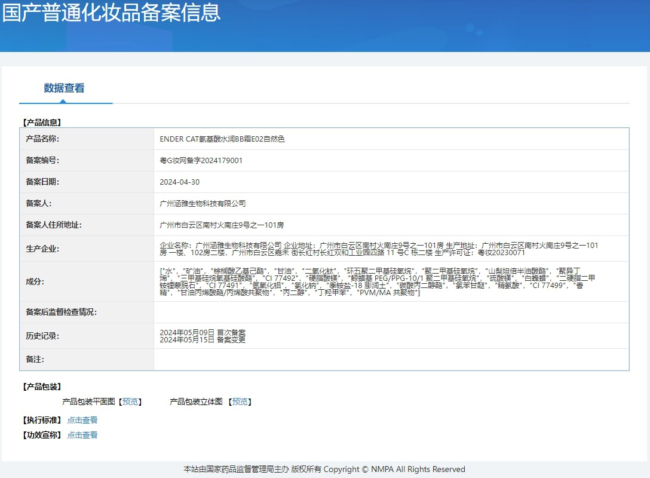Click the 【执行标准】 label
This screenshot has height=478, width=650.
42,420
